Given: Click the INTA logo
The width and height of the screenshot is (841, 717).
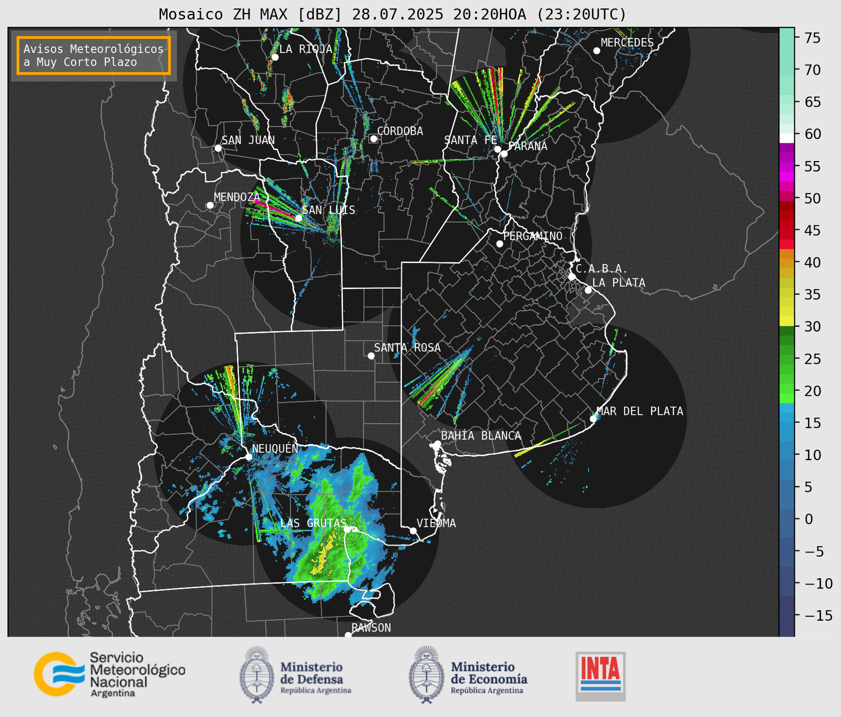Looking at the screenshot, I should pos(601,676).
